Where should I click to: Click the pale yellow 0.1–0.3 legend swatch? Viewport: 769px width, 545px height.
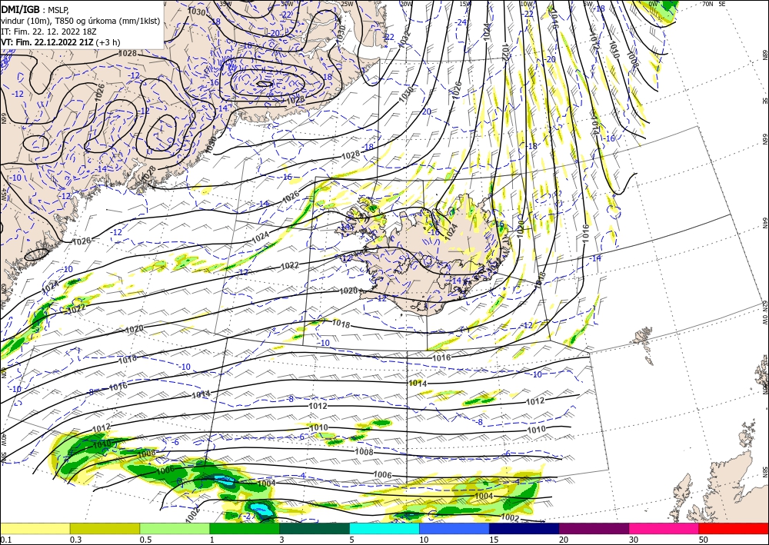point(35,528)
